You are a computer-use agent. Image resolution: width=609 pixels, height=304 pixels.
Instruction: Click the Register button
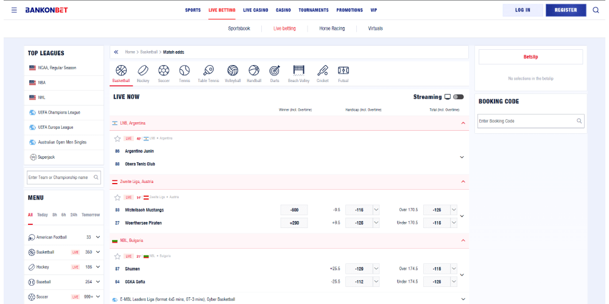pos(566,10)
